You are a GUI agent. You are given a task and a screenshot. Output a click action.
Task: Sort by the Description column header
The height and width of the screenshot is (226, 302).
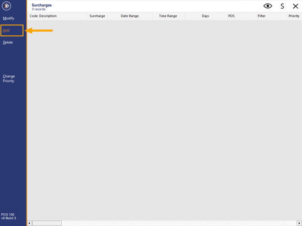click(48, 16)
